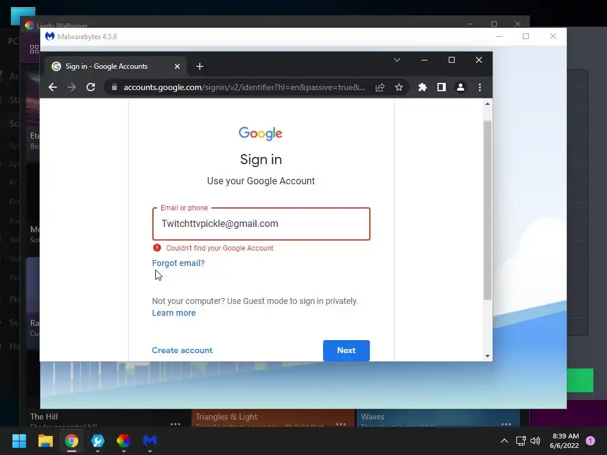Click the green button in Malwarebytes
The height and width of the screenshot is (455, 607).
click(x=580, y=380)
